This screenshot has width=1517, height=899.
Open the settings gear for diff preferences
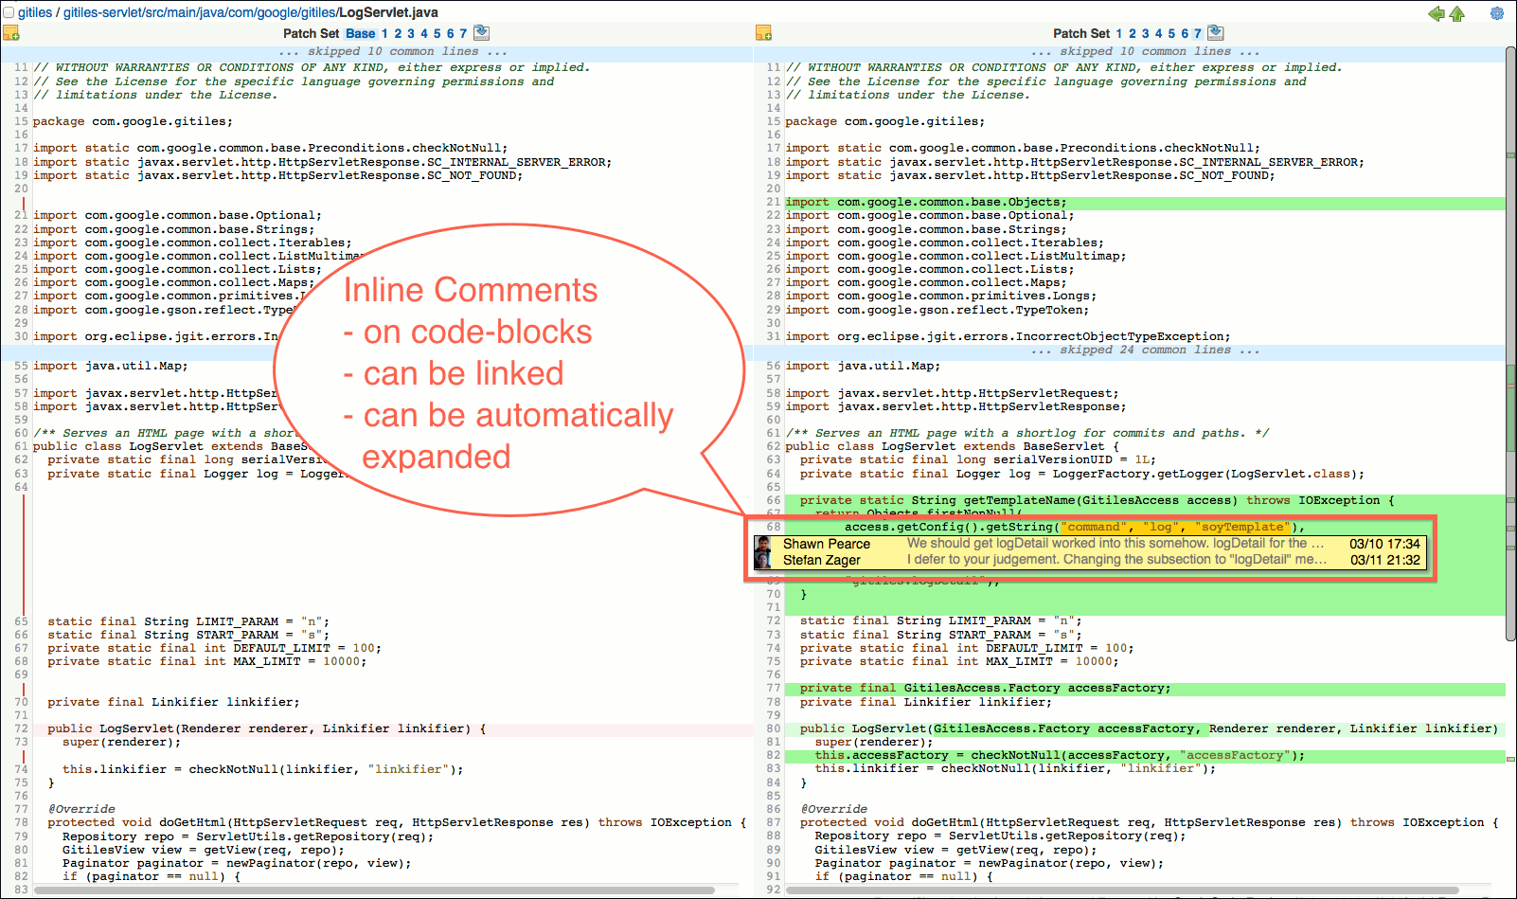1496,13
